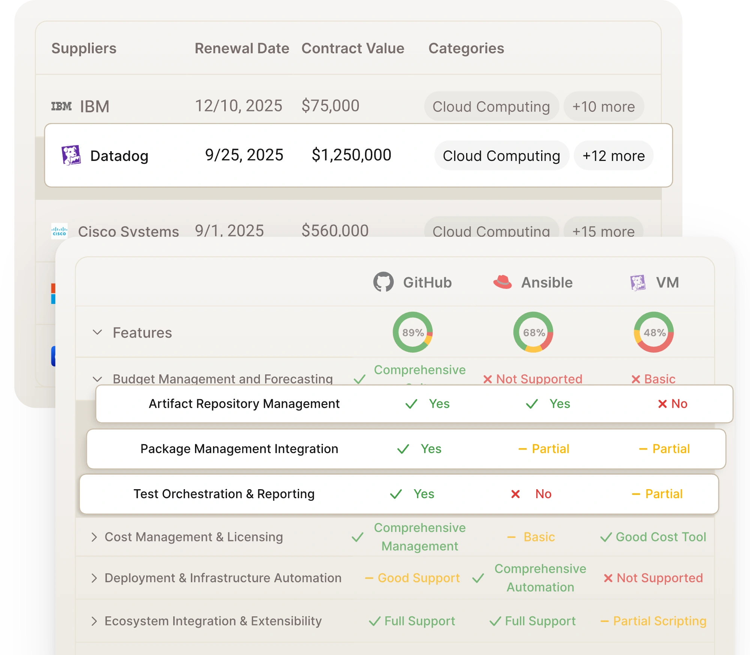Open the +15 more badge for Cisco Systems
750x655 pixels.
(604, 231)
